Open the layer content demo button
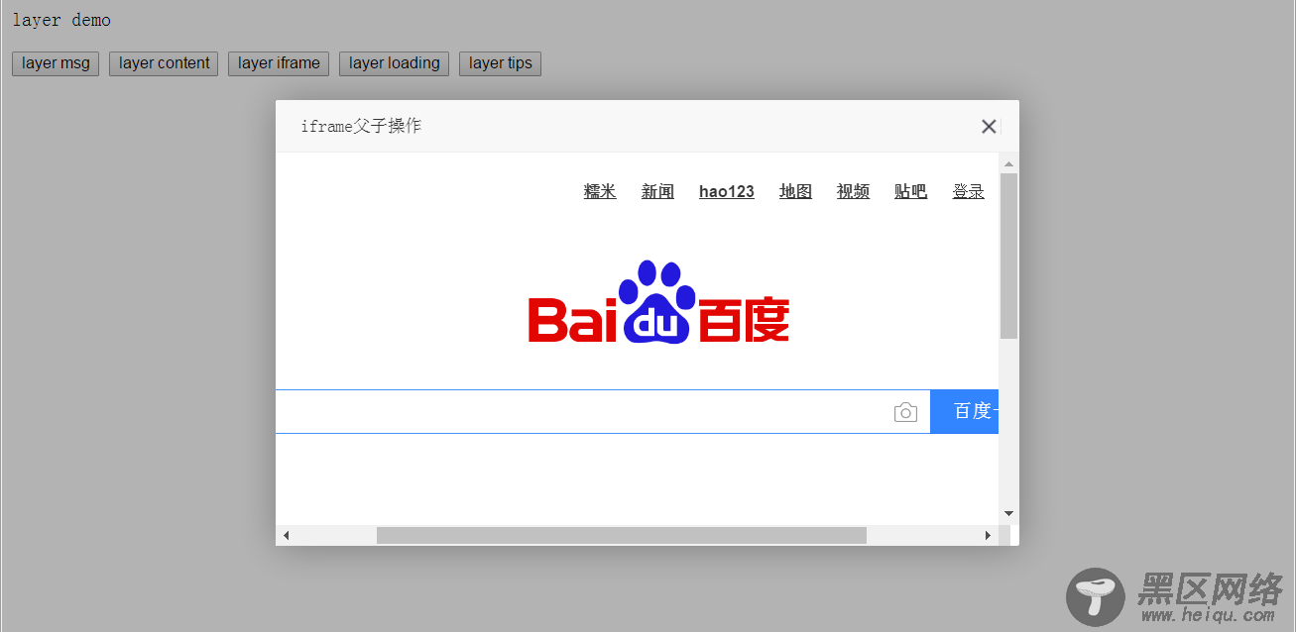The height and width of the screenshot is (632, 1296). pos(164,63)
